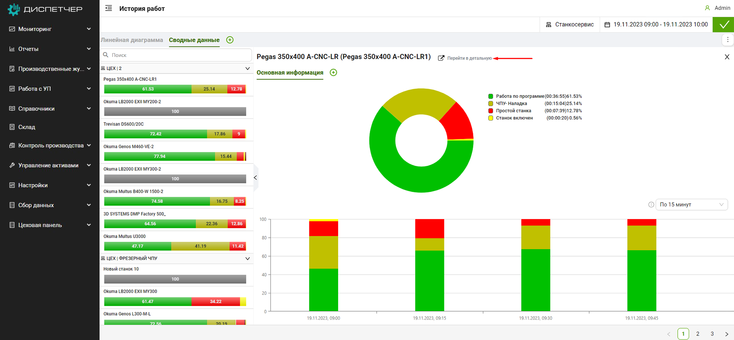Switch to Линейная диаграмма tab
The image size is (734, 340).
(132, 40)
